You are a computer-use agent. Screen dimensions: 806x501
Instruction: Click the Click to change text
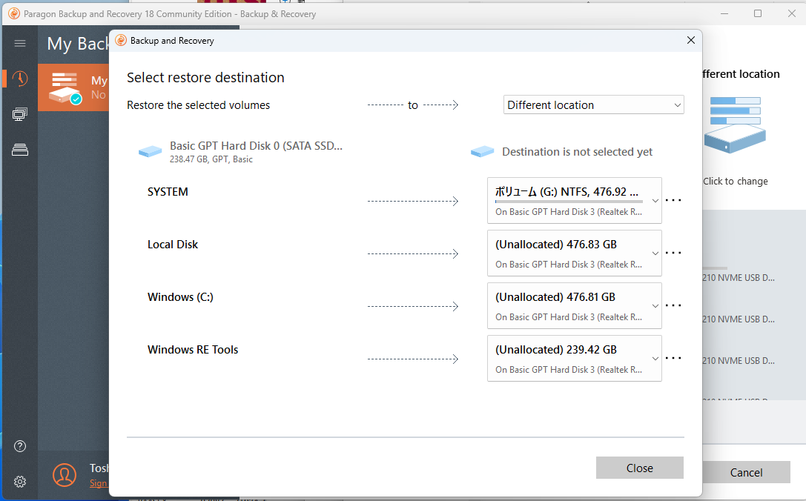735,182
